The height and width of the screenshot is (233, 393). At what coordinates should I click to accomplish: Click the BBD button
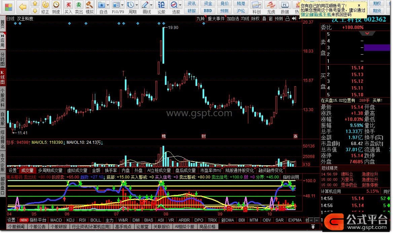(208, 11)
